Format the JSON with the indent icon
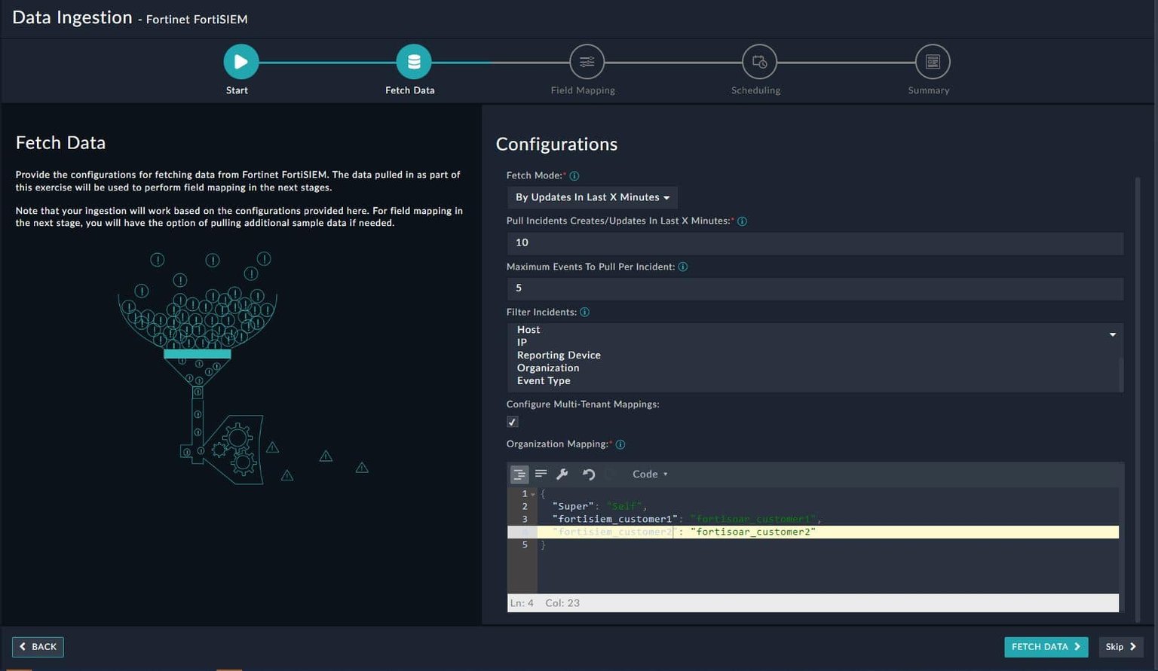 pos(519,474)
